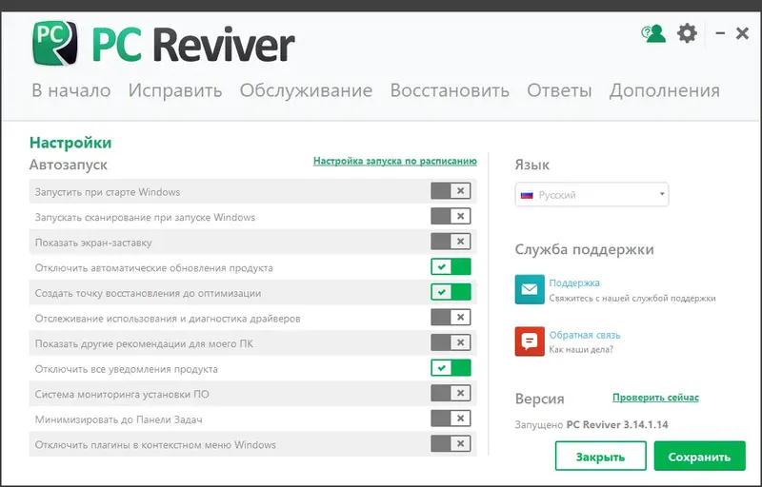This screenshot has width=762, height=487.
Task: Click the Служба поддержки heading
Action: 584,249
